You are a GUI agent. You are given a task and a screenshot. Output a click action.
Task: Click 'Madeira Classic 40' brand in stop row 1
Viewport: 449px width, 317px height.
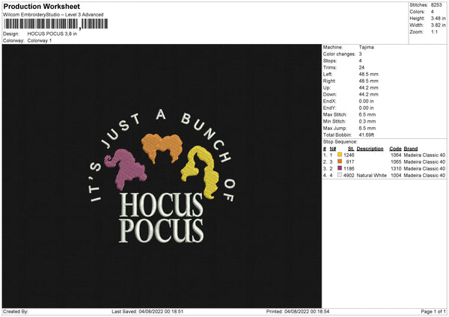click(x=424, y=155)
